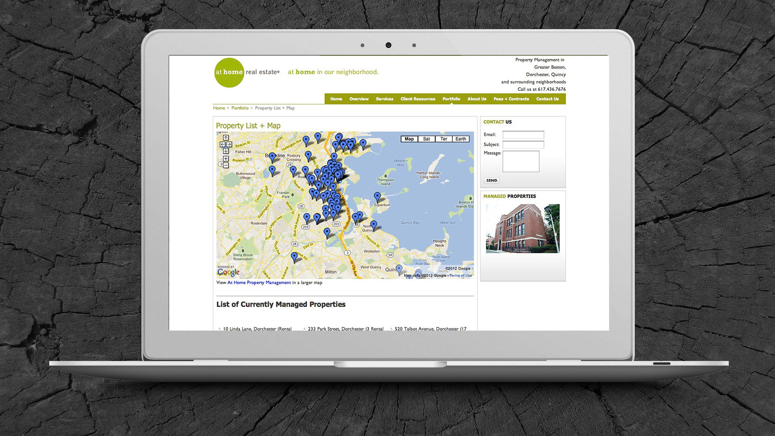Open the Portfolio menu
Image resolution: width=775 pixels, height=436 pixels.
[451, 99]
